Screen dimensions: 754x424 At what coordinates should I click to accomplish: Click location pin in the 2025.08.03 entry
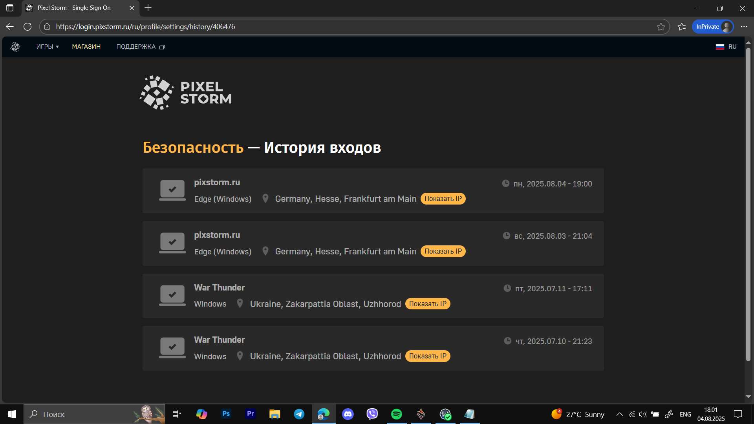tap(265, 251)
